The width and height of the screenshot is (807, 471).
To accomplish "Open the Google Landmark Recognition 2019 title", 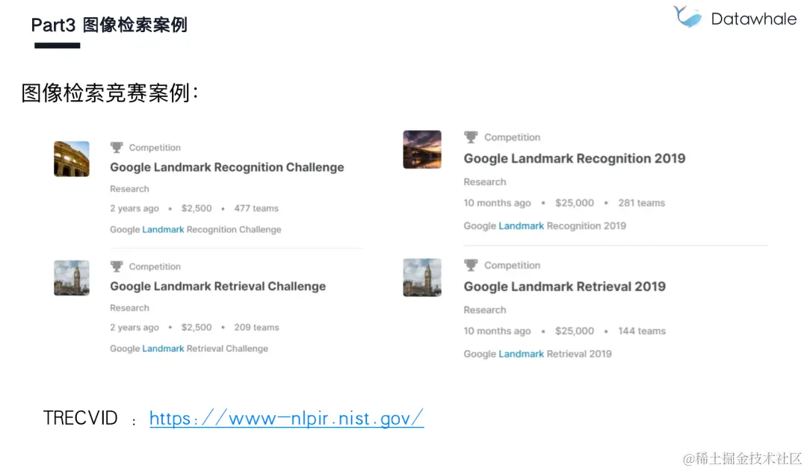I will [575, 158].
